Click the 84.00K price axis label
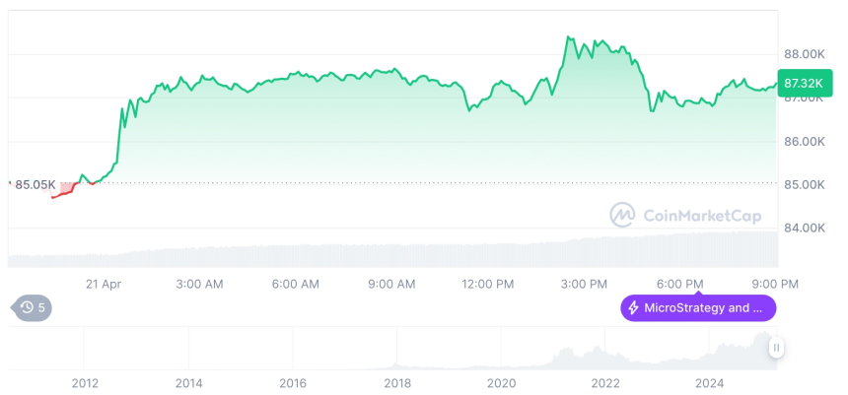The height and width of the screenshot is (395, 848). 804,228
